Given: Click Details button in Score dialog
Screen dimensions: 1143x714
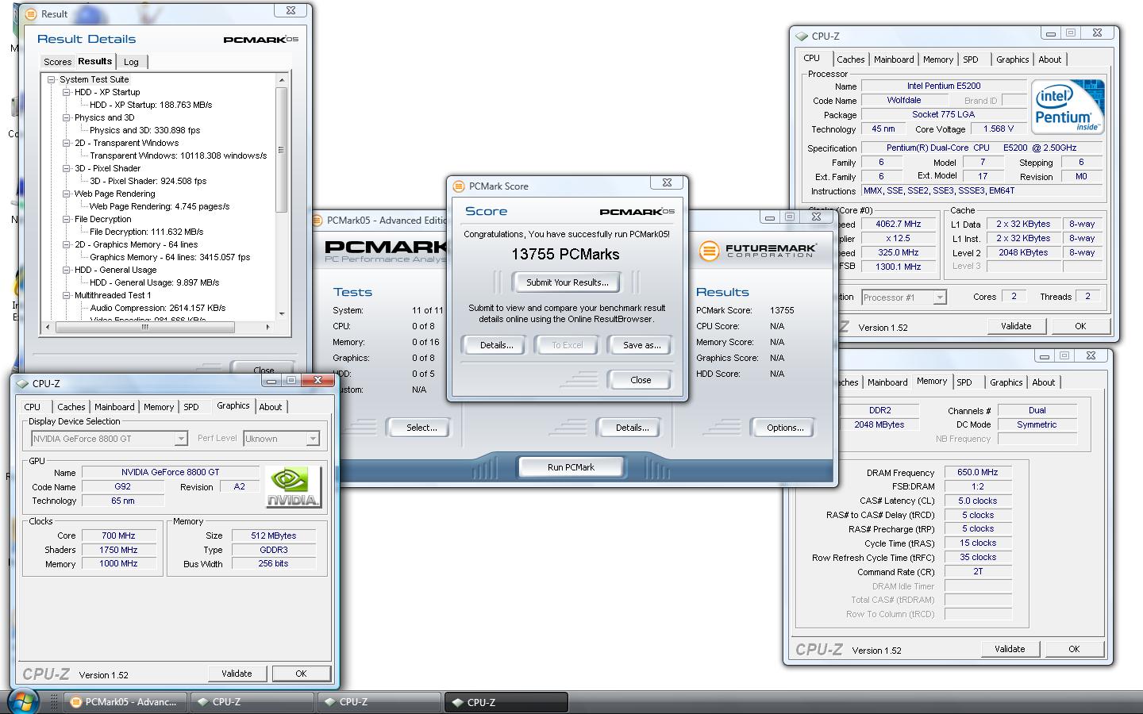Looking at the screenshot, I should point(497,345).
